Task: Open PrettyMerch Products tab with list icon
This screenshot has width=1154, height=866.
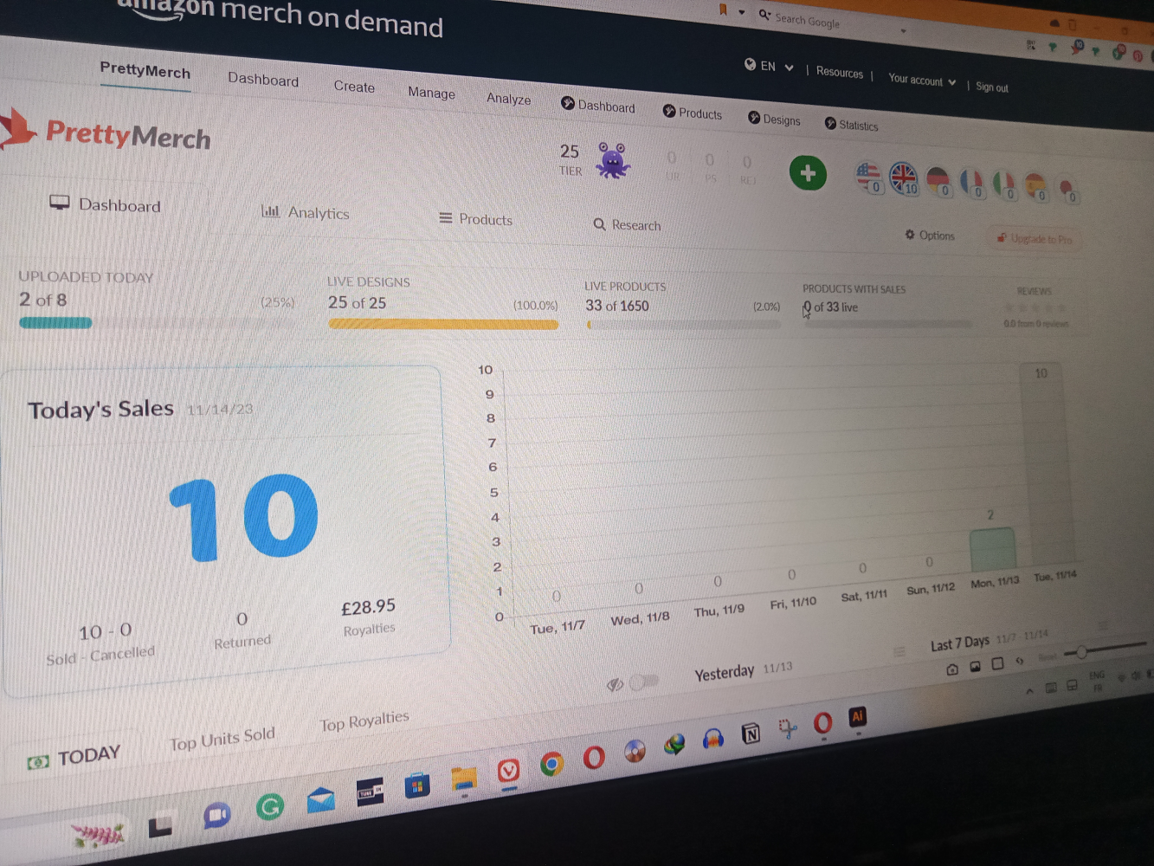Action: [476, 219]
